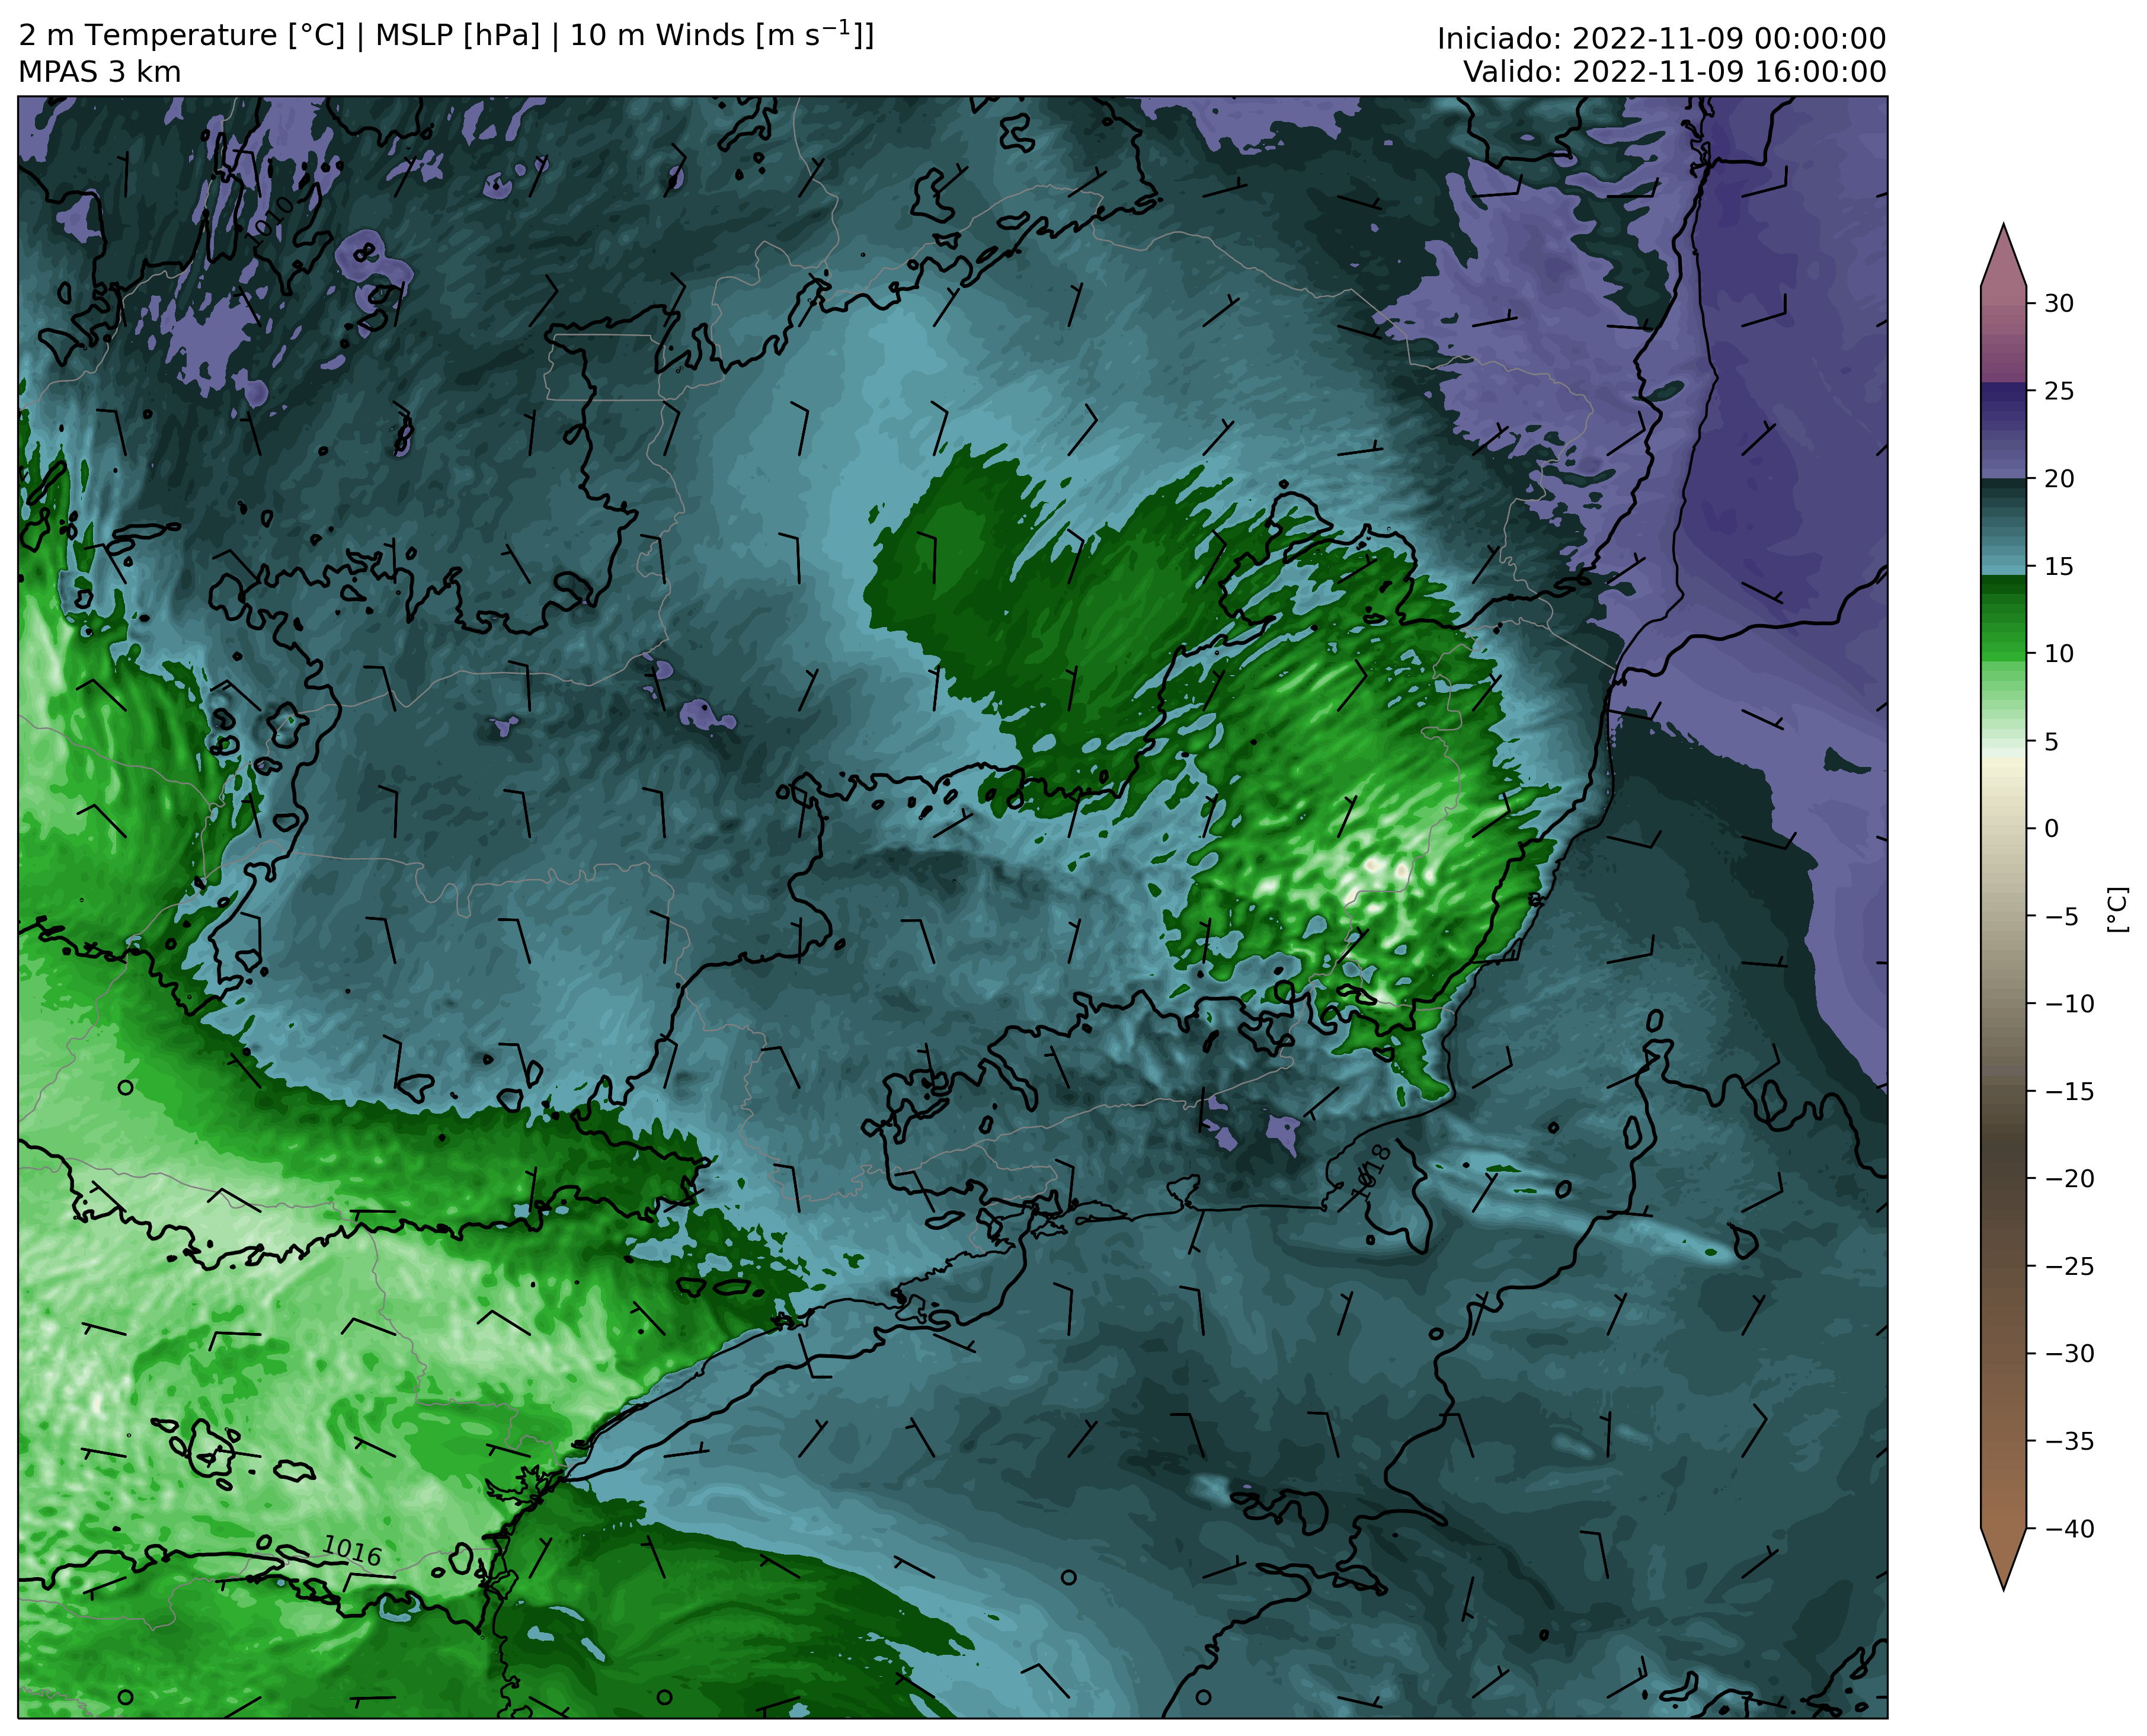Click the purple 20–25 °C colorbar segment
The width and height of the screenshot is (2147, 1736).
pos(2003,430)
